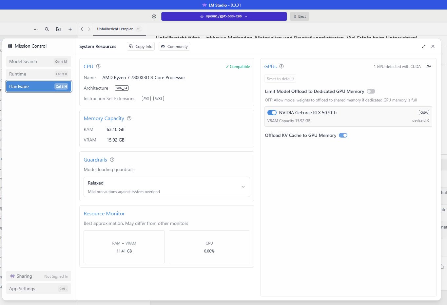Open the search magnifier icon
The height and width of the screenshot is (305, 447).
pos(47,29)
